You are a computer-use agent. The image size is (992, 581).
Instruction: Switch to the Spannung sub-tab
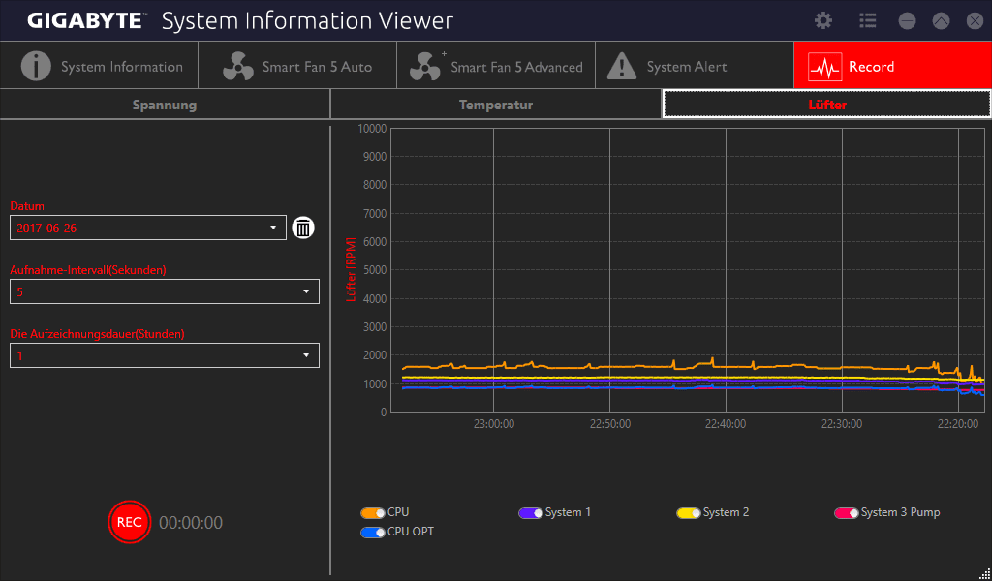pos(165,105)
